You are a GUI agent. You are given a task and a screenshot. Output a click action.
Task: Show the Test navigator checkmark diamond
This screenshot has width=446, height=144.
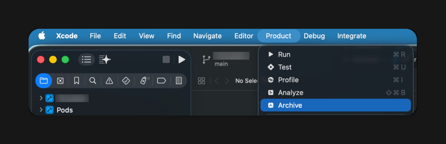126,81
